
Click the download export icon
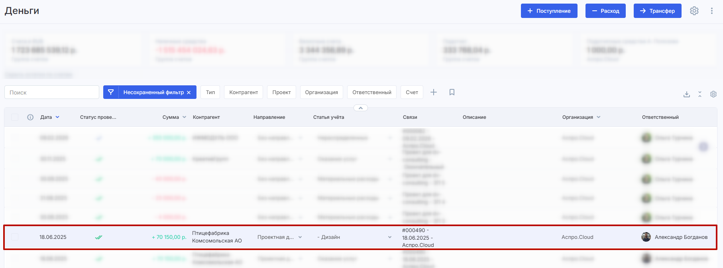coord(686,94)
